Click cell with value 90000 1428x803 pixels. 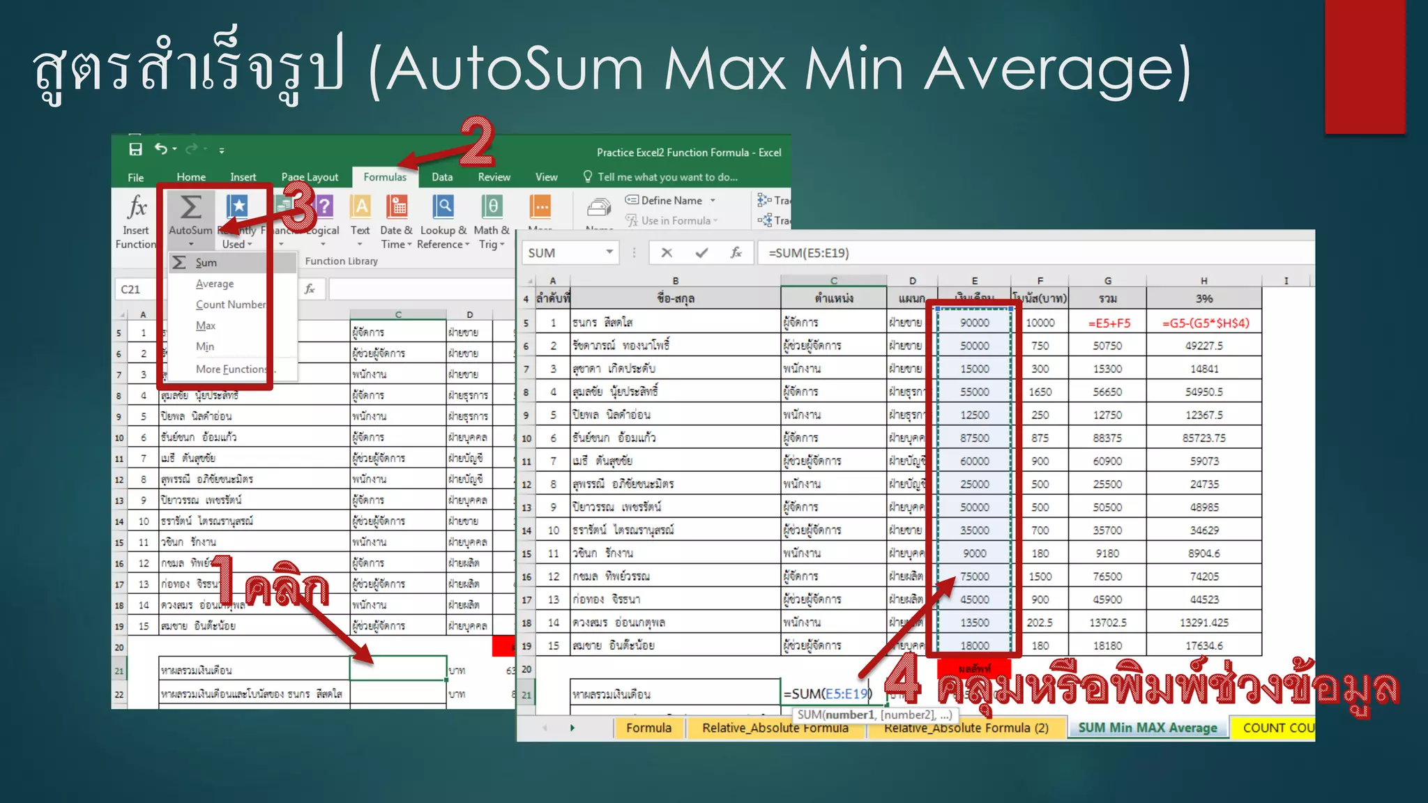click(x=974, y=323)
